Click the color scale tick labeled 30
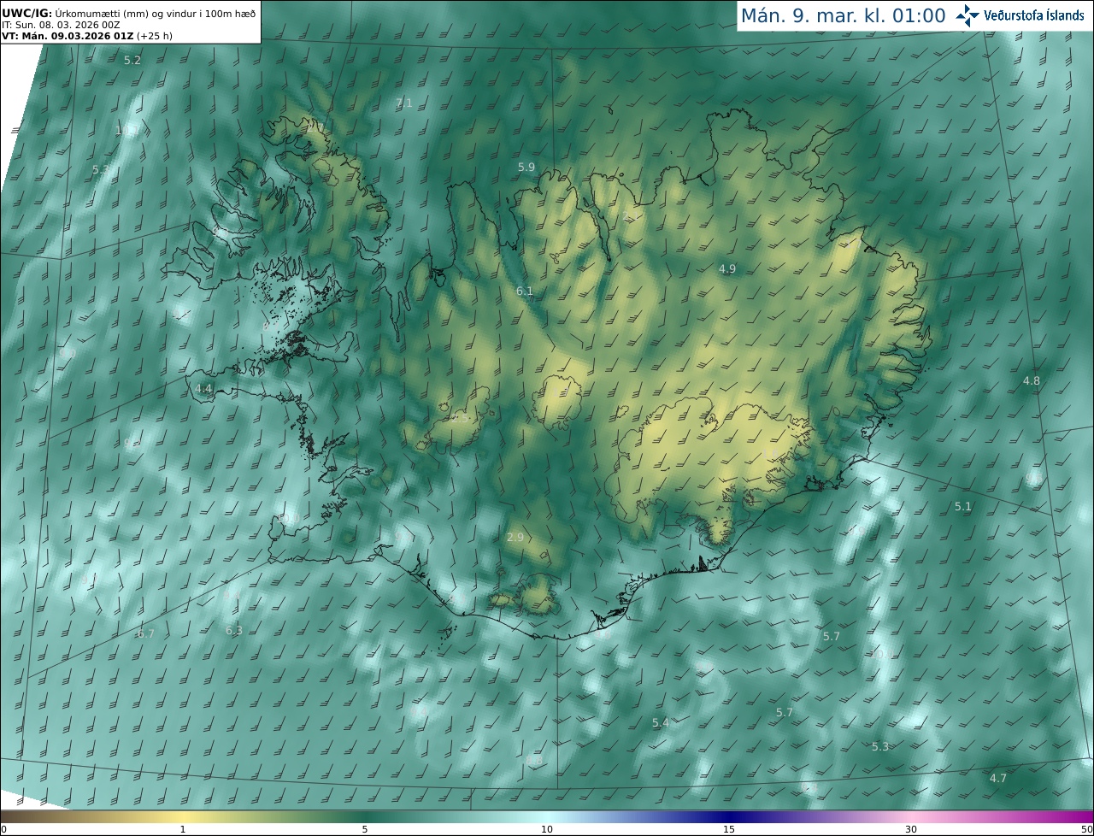 tap(911, 830)
